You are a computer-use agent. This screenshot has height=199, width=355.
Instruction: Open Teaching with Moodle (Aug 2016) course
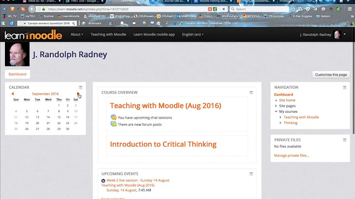point(166,105)
